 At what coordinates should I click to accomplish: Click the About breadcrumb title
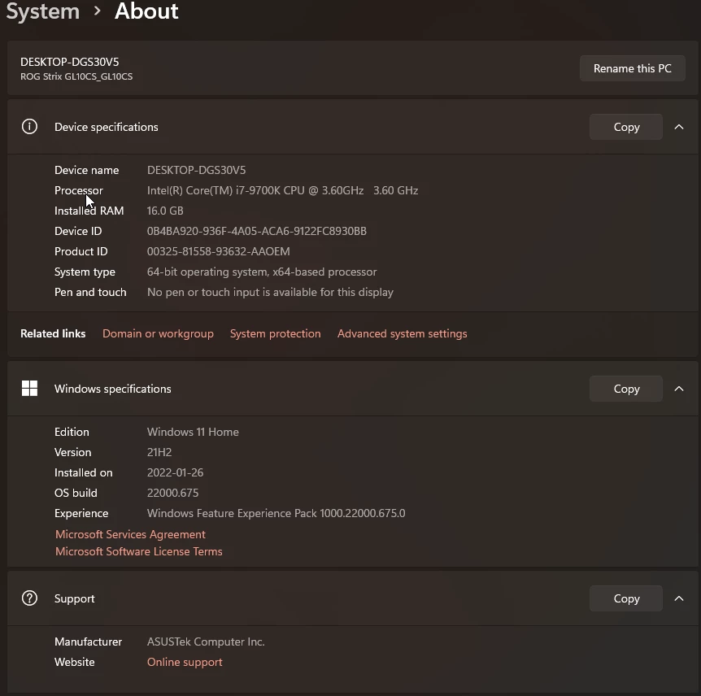146,11
